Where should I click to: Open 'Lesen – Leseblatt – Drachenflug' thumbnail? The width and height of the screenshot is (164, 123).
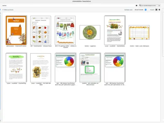coord(16,68)
